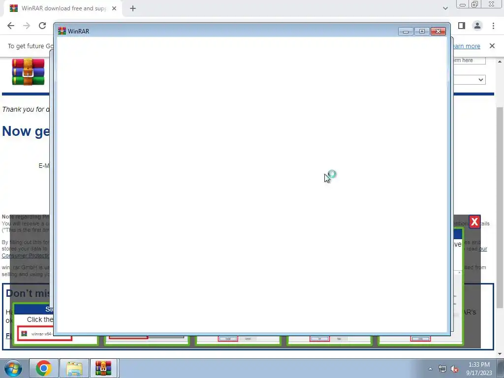This screenshot has height=378, width=504.
Task: Click the Chrome back arrow
Action: click(11, 26)
